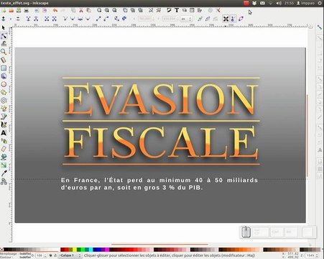Toggle show path outline
Screen dimensions: 324x259
point(241,19)
